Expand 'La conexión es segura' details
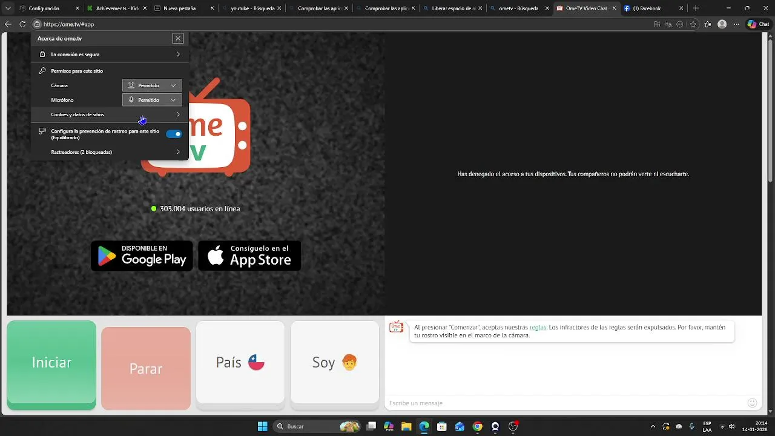Image resolution: width=775 pixels, height=436 pixels. click(x=110, y=54)
